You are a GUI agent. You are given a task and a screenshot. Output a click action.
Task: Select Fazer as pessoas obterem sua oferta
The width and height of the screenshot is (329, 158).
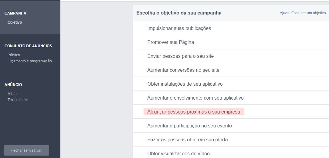(187, 140)
